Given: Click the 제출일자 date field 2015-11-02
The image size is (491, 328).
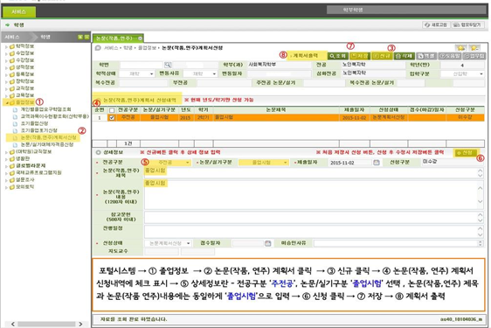Looking at the screenshot, I should (x=350, y=163).
